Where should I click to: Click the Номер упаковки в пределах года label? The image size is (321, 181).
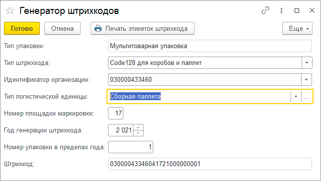tap(55, 147)
